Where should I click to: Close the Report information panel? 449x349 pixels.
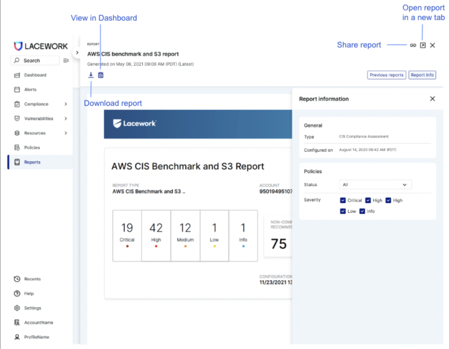[x=433, y=99]
